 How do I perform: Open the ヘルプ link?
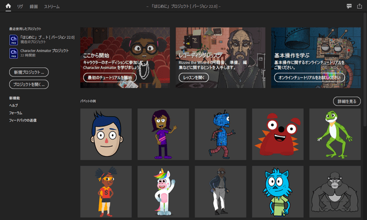pyautogui.click(x=13, y=105)
